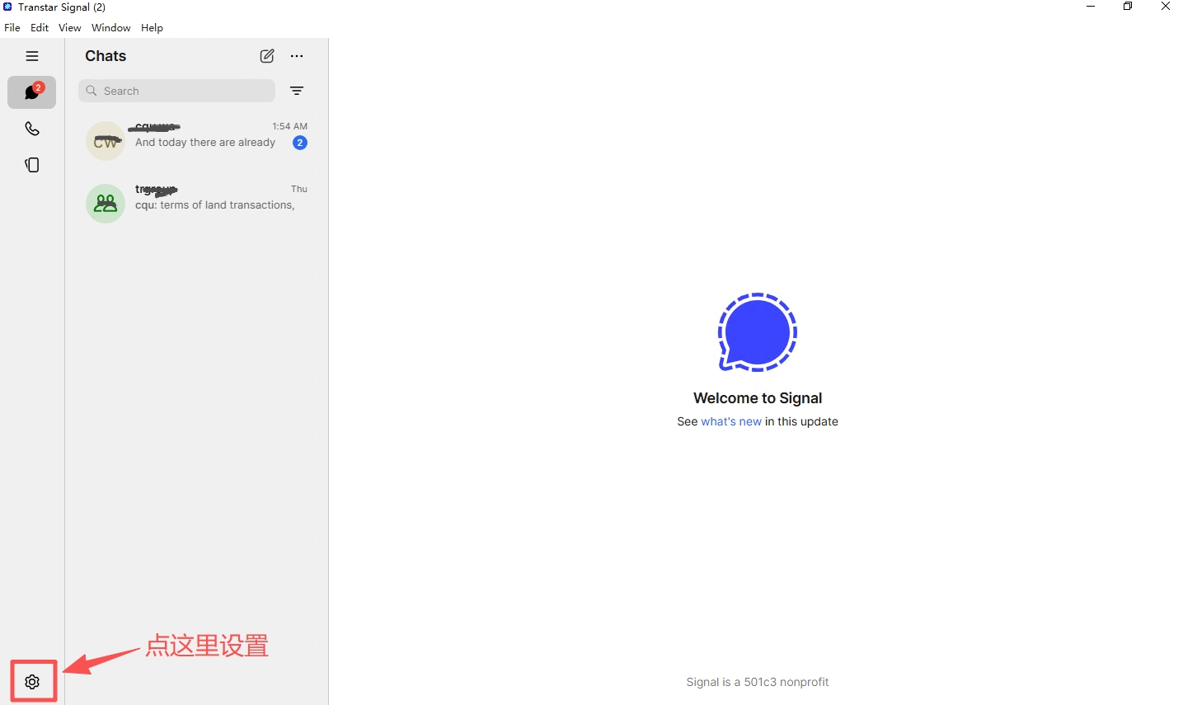Toggle the unread chats filter
The width and height of the screenshot is (1183, 705).
pos(297,91)
